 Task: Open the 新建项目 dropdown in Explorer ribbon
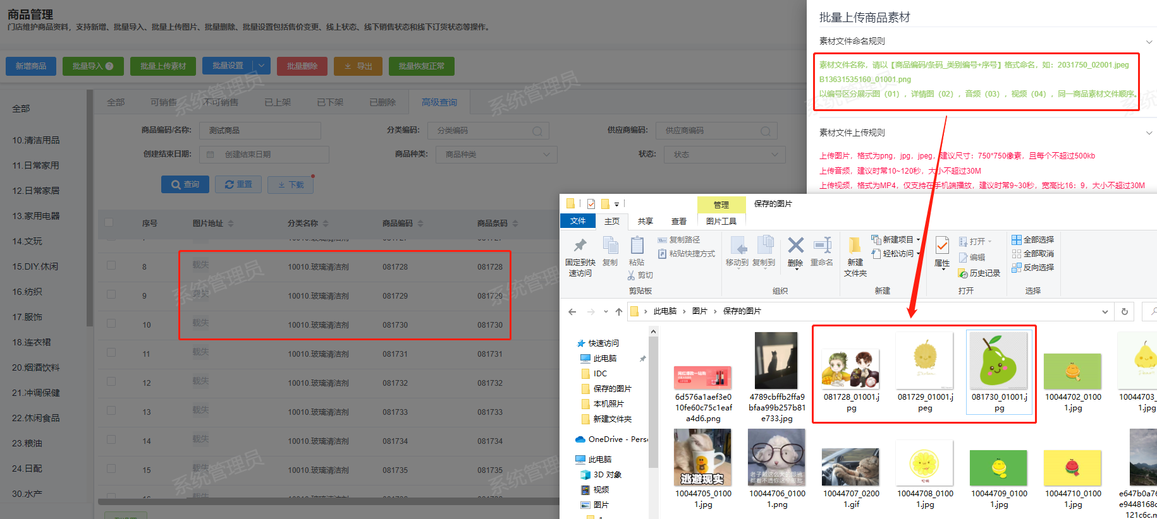click(x=918, y=240)
